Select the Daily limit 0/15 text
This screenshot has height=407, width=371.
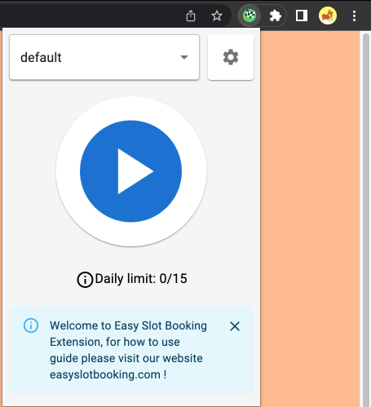click(141, 279)
